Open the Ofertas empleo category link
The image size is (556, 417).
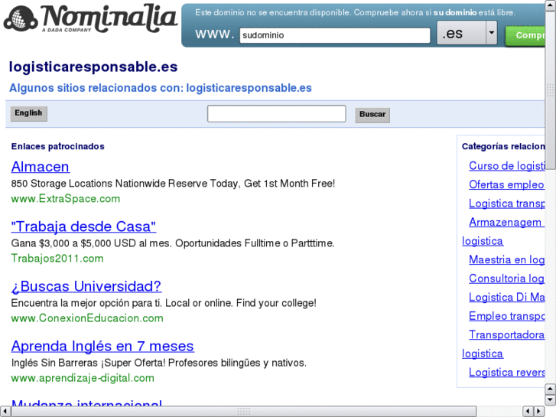507,184
